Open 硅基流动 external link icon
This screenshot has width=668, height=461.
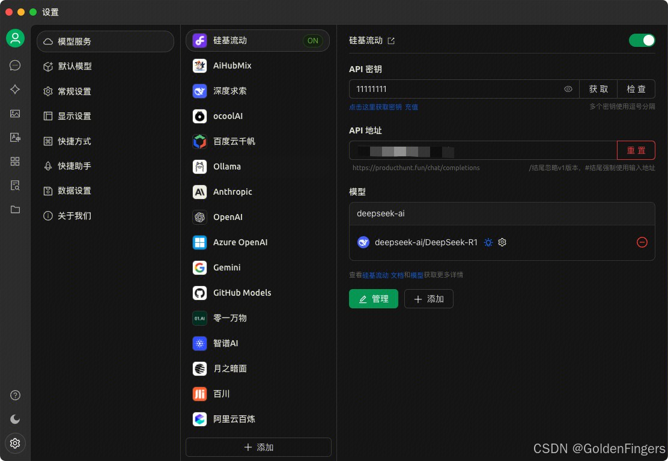pyautogui.click(x=391, y=40)
